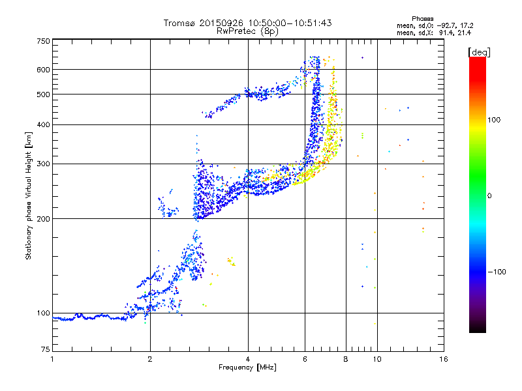Click the '[deg]' colorbar unit label
This screenshot has height=391, width=522.
[479, 52]
